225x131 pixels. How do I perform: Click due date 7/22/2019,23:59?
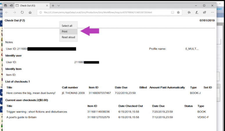[x=125, y=93]
